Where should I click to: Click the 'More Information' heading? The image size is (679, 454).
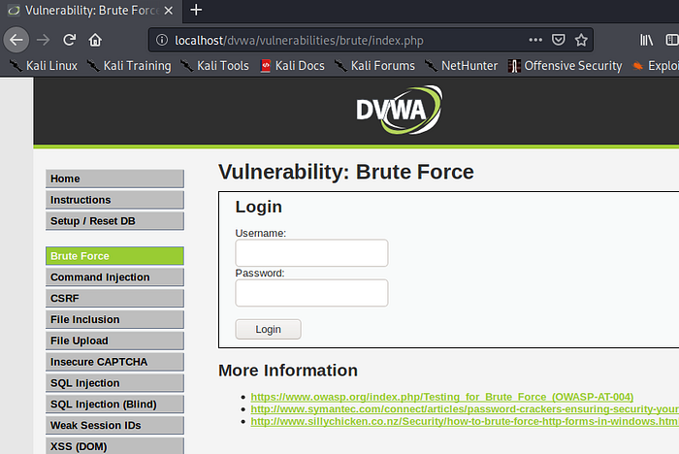tap(288, 371)
